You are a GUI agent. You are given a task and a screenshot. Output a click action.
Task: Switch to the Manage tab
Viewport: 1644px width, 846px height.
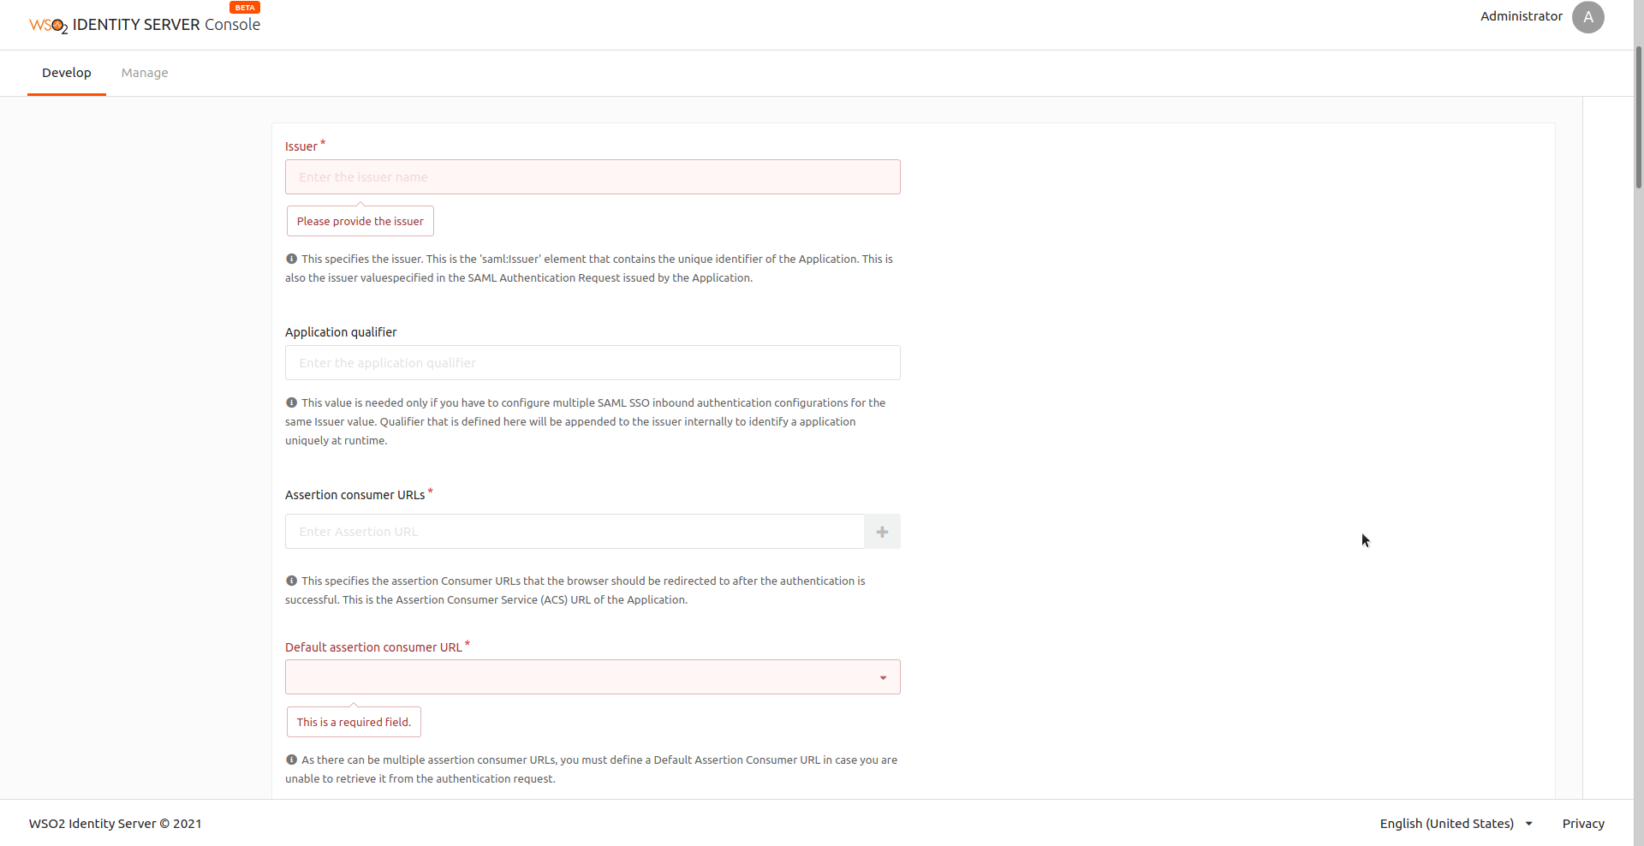pos(145,73)
